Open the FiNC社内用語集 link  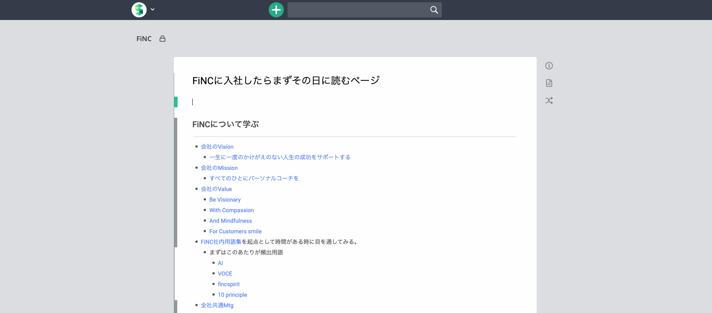click(221, 242)
